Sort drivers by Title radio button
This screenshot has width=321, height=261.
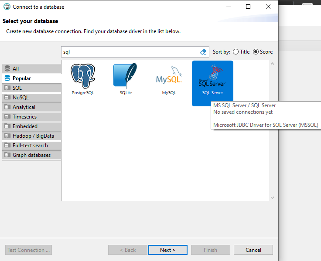click(x=236, y=52)
